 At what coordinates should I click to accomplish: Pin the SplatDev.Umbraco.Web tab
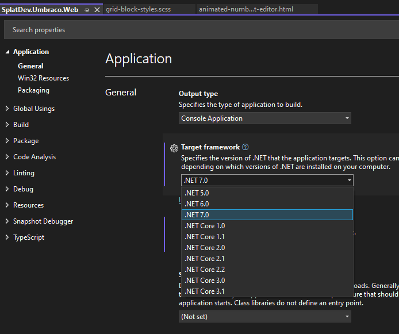coord(86,10)
